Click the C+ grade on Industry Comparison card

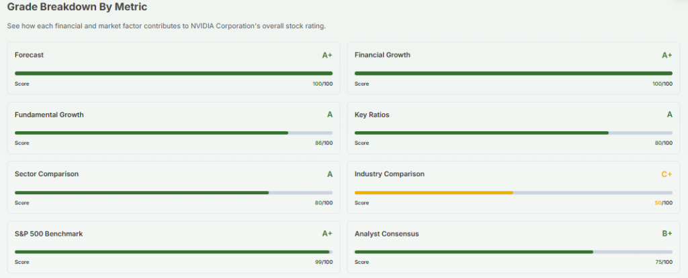pos(667,173)
